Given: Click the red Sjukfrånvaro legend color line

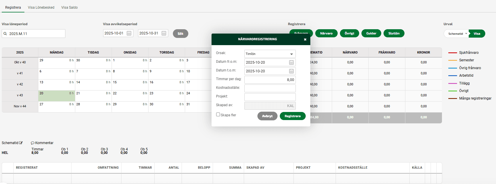Looking at the screenshot, I should click(x=452, y=53).
